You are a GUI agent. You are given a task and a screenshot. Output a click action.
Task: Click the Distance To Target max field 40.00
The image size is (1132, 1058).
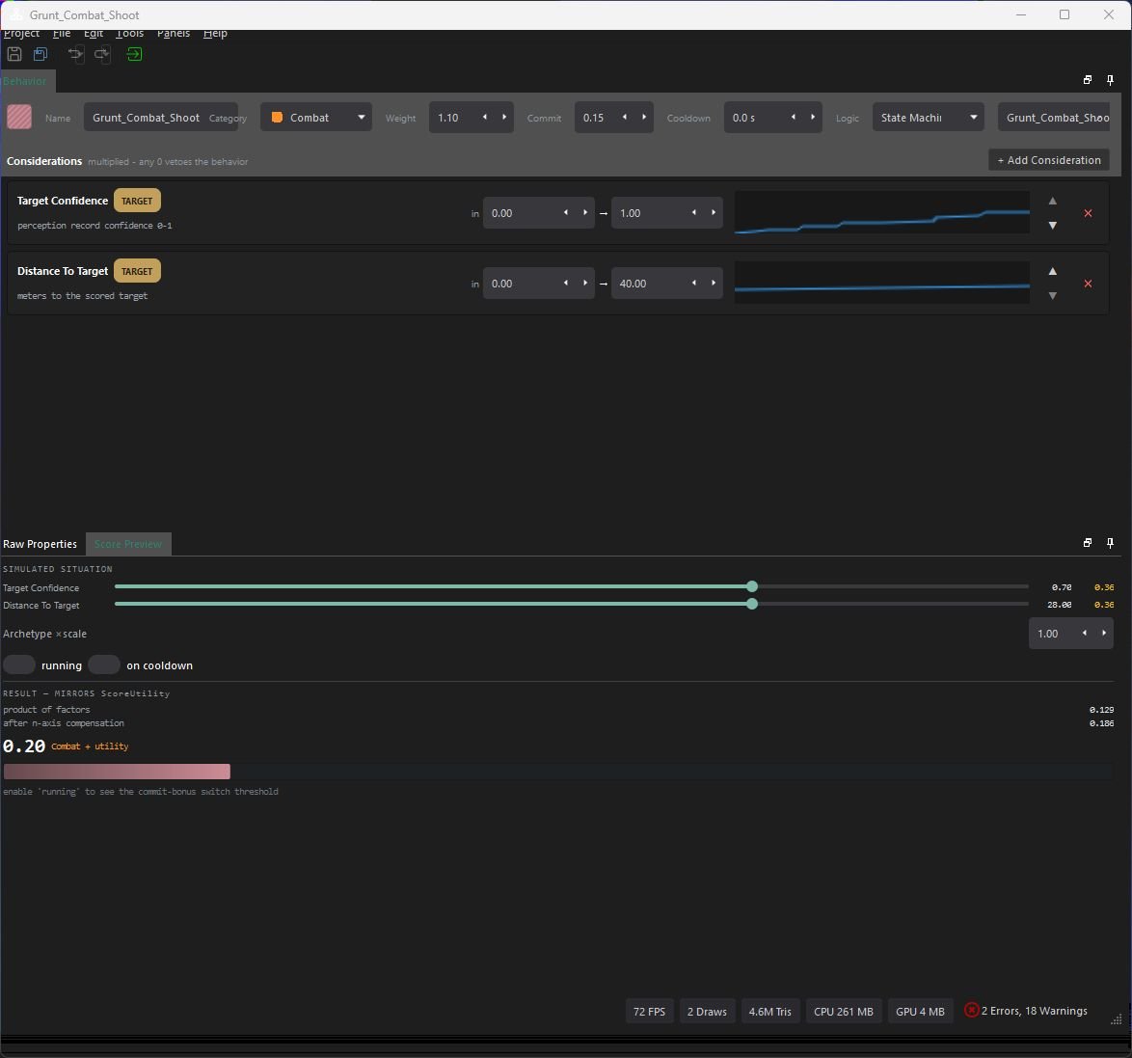pyautogui.click(x=667, y=284)
